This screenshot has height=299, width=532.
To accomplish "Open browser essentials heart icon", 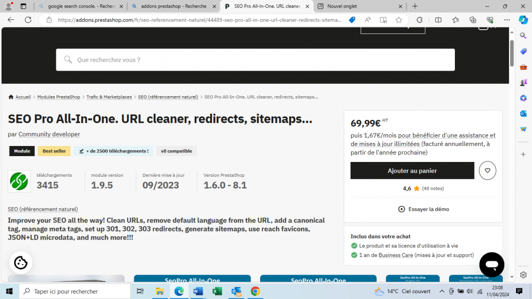I will 490,20.
